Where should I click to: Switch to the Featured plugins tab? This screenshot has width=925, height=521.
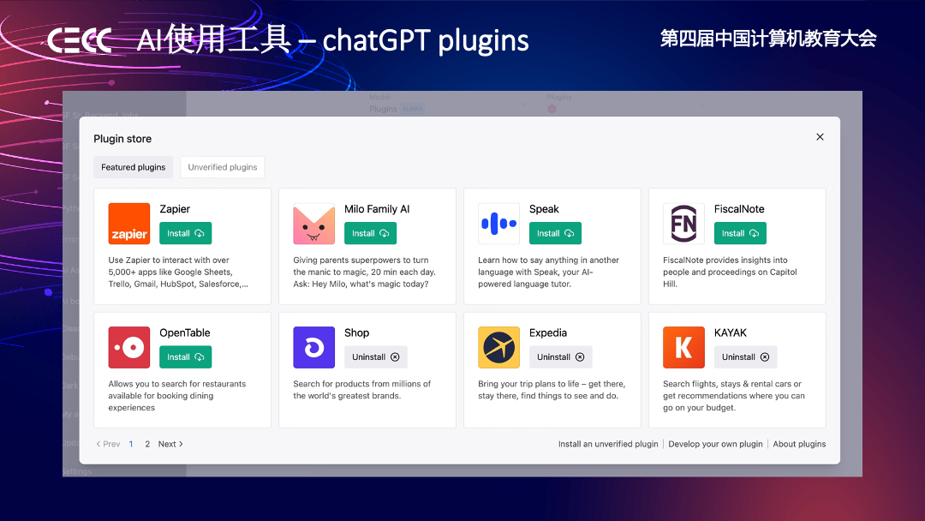click(134, 167)
